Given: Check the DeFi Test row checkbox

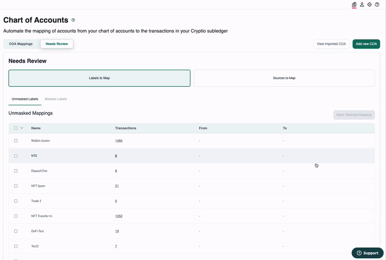Looking at the screenshot, I should (16, 231).
